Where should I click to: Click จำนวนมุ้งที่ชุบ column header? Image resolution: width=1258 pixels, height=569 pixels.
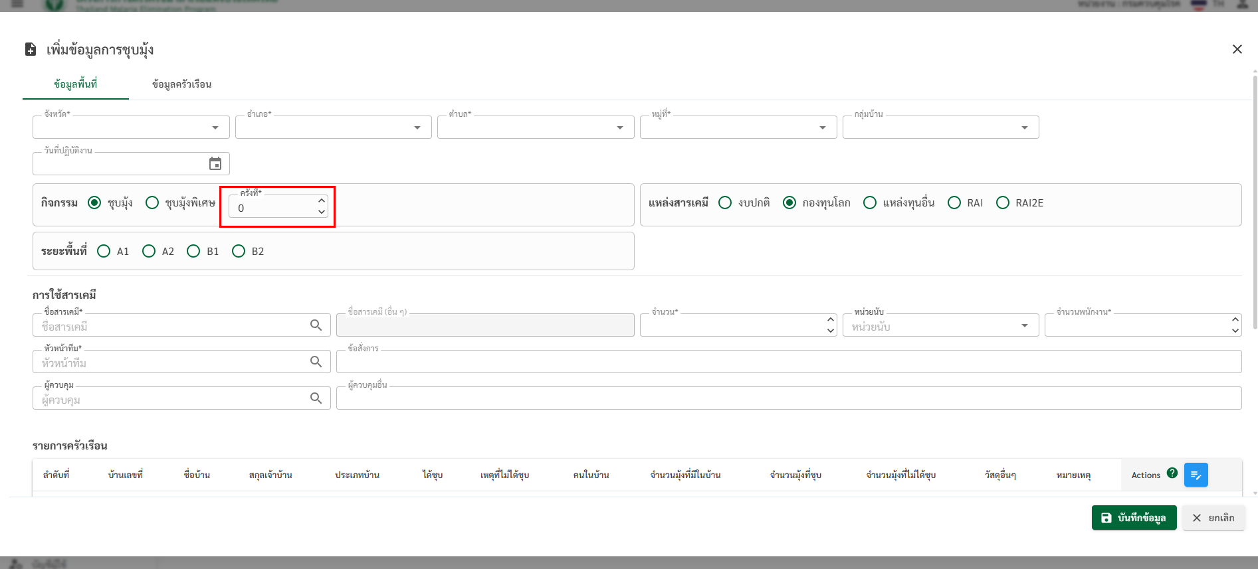click(x=795, y=475)
